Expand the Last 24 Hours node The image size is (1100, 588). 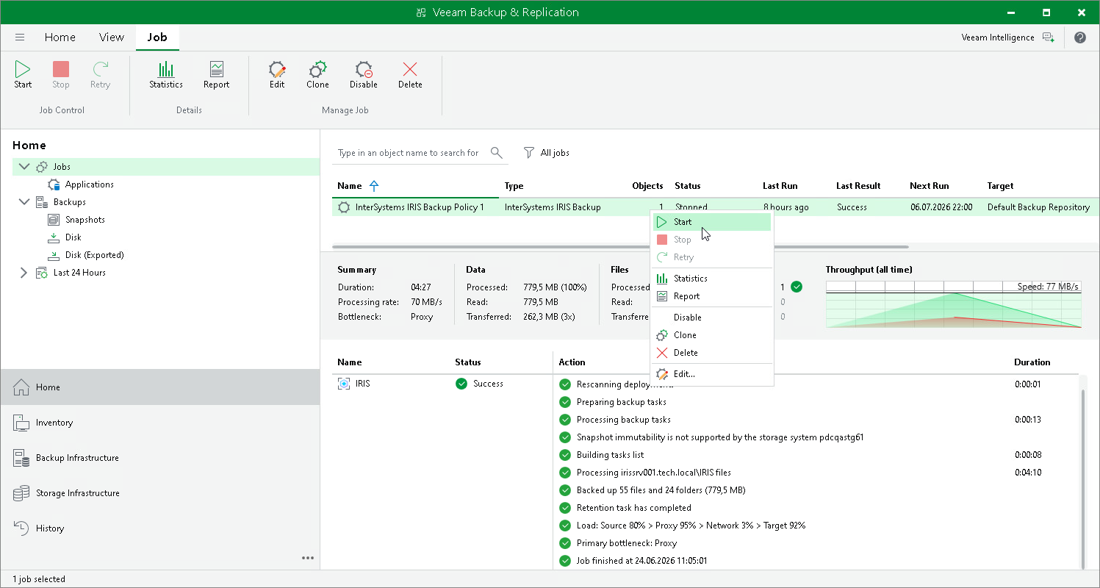[24, 273]
